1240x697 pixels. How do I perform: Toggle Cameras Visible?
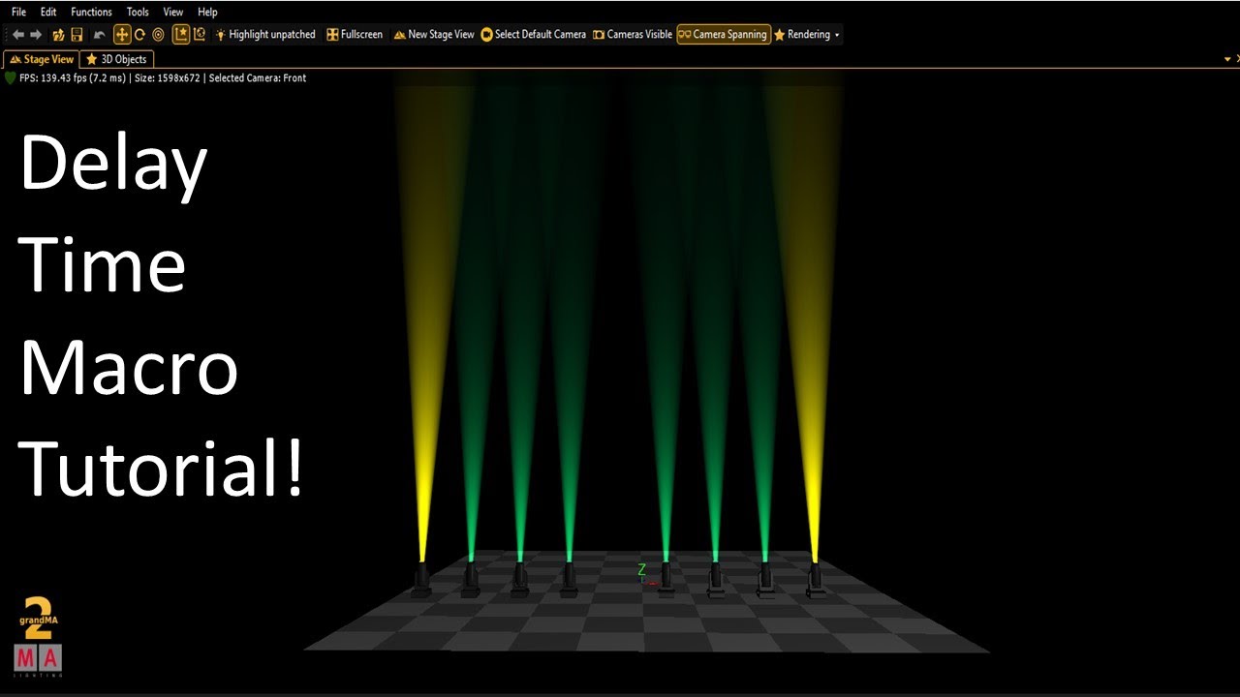[x=633, y=34]
